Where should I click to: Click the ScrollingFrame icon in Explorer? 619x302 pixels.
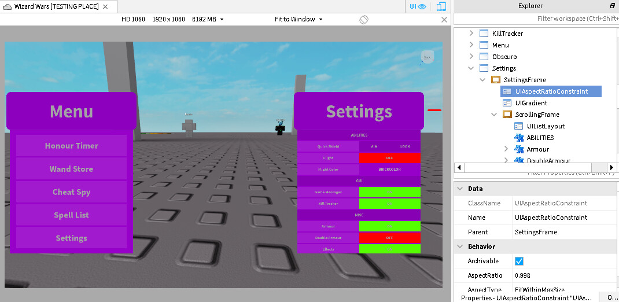coord(507,115)
